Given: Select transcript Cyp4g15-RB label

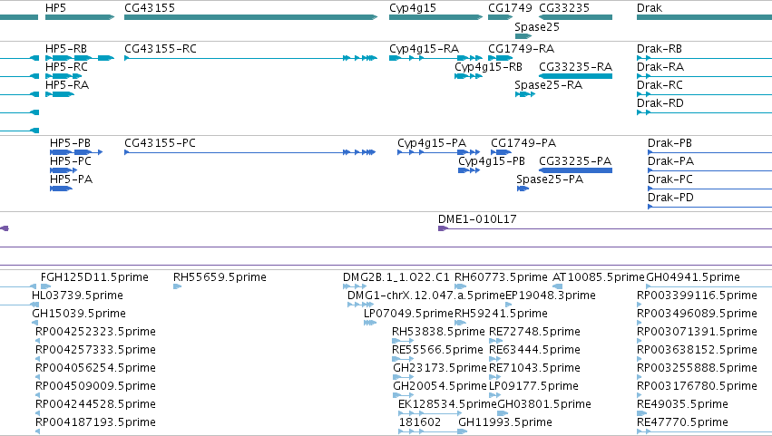Looking at the screenshot, I should pyautogui.click(x=488, y=67).
